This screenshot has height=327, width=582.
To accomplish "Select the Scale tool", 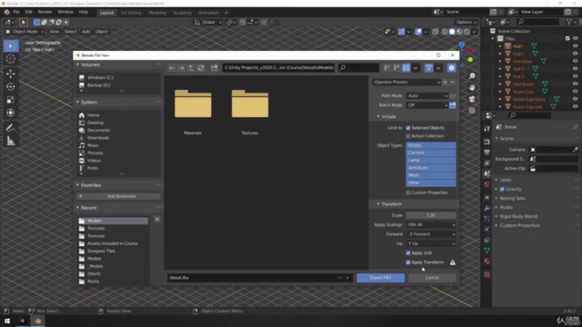I will [10, 100].
